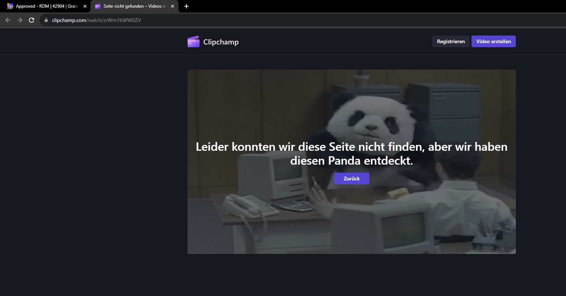
Task: Close the 'Approved - RDM' tab
Action: coord(85,6)
